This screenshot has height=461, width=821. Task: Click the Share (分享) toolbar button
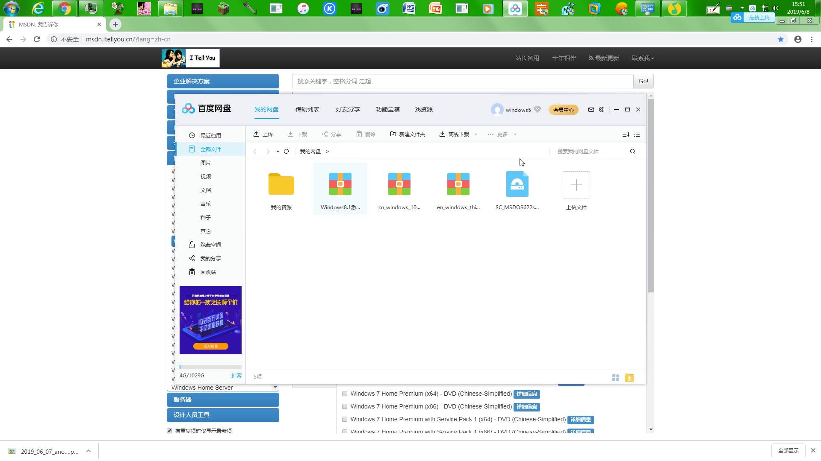[331, 134]
